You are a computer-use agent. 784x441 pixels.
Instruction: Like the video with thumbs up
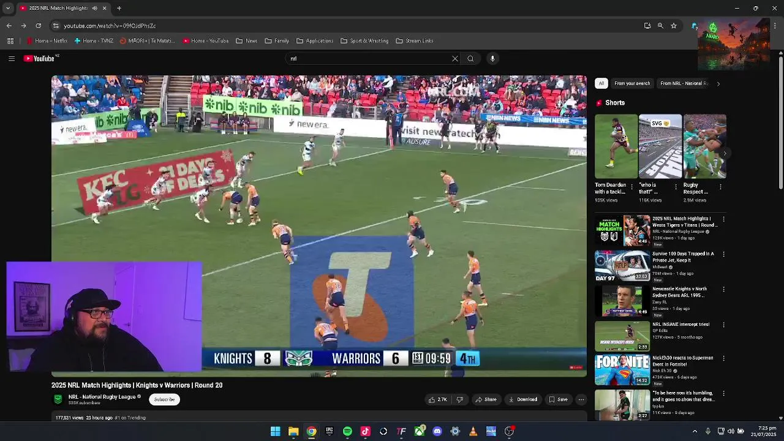[437, 399]
